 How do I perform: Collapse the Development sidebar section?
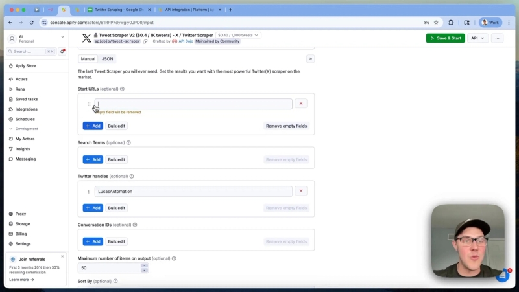23,129
